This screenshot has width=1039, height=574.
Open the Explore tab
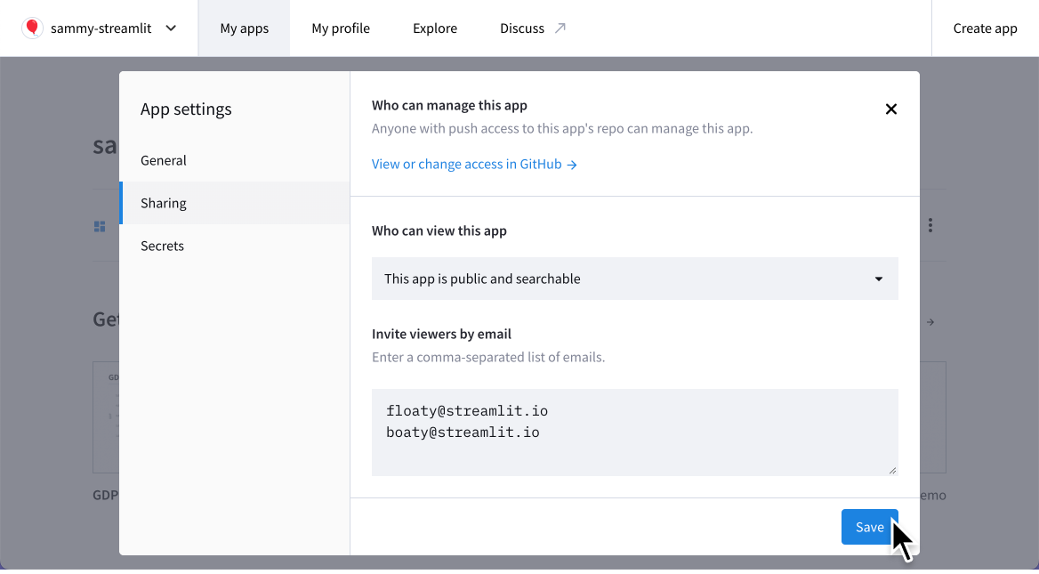(x=434, y=28)
